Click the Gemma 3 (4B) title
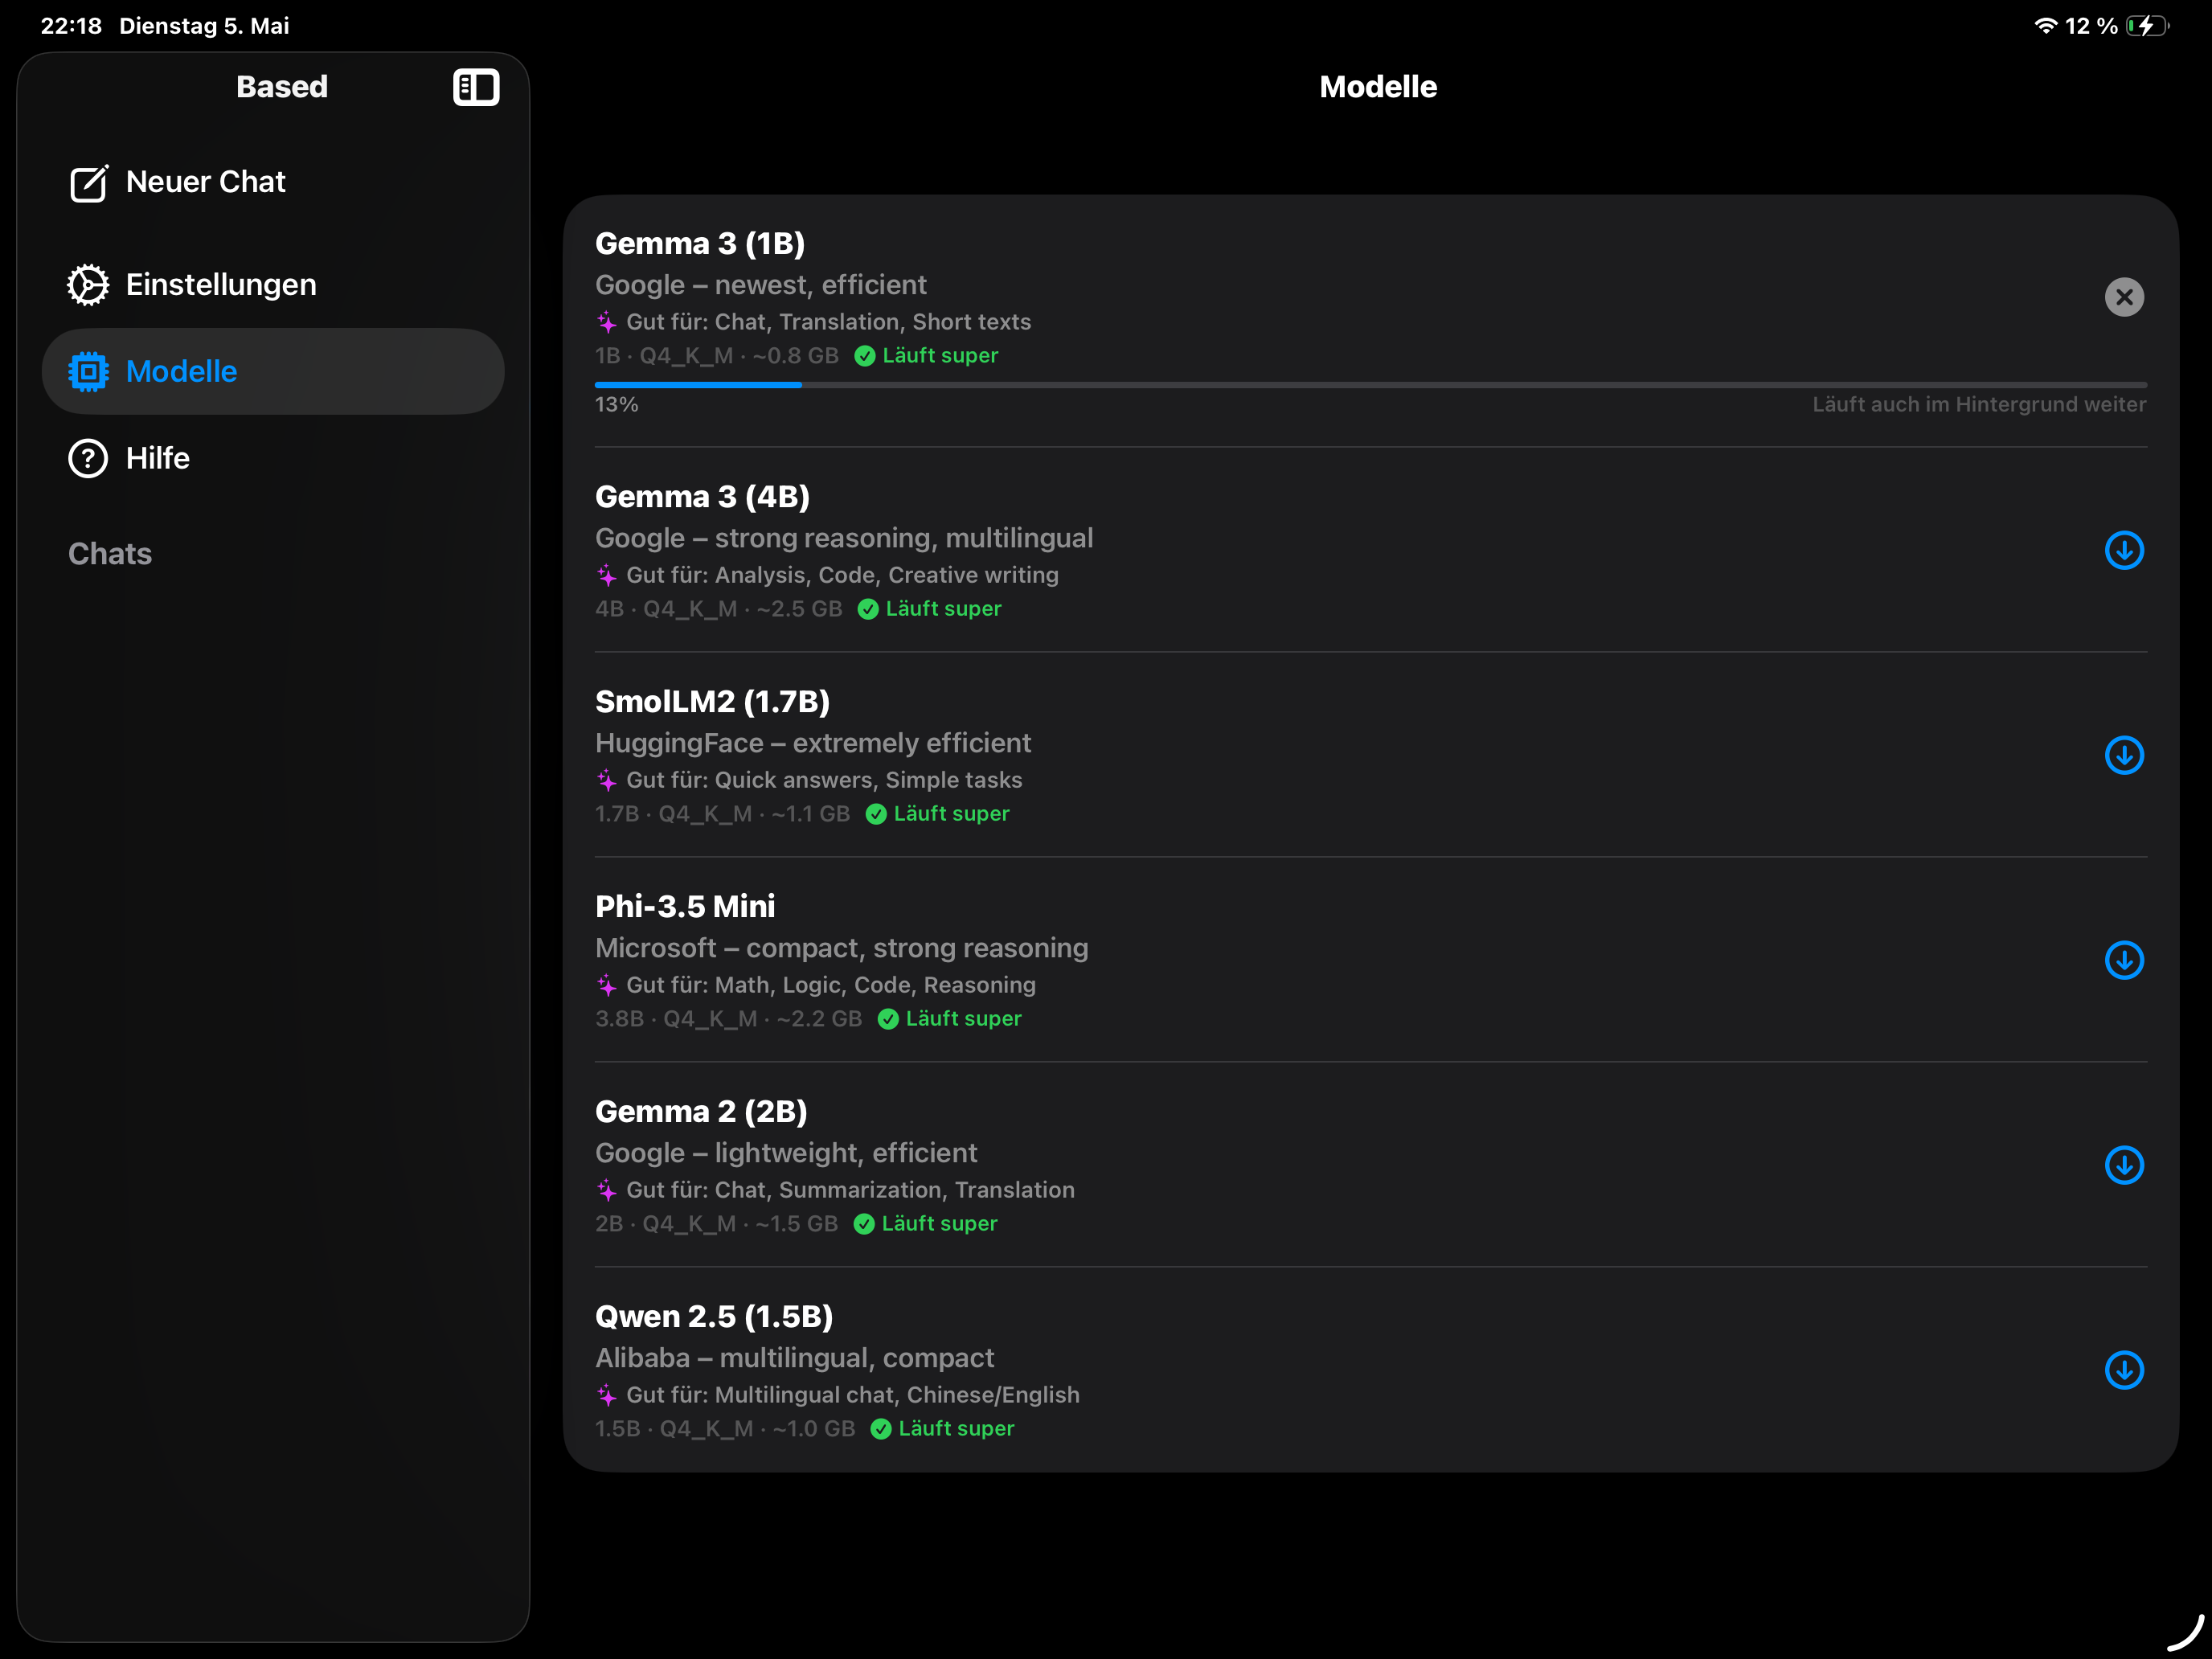Viewport: 2212px width, 1659px height. pos(702,496)
